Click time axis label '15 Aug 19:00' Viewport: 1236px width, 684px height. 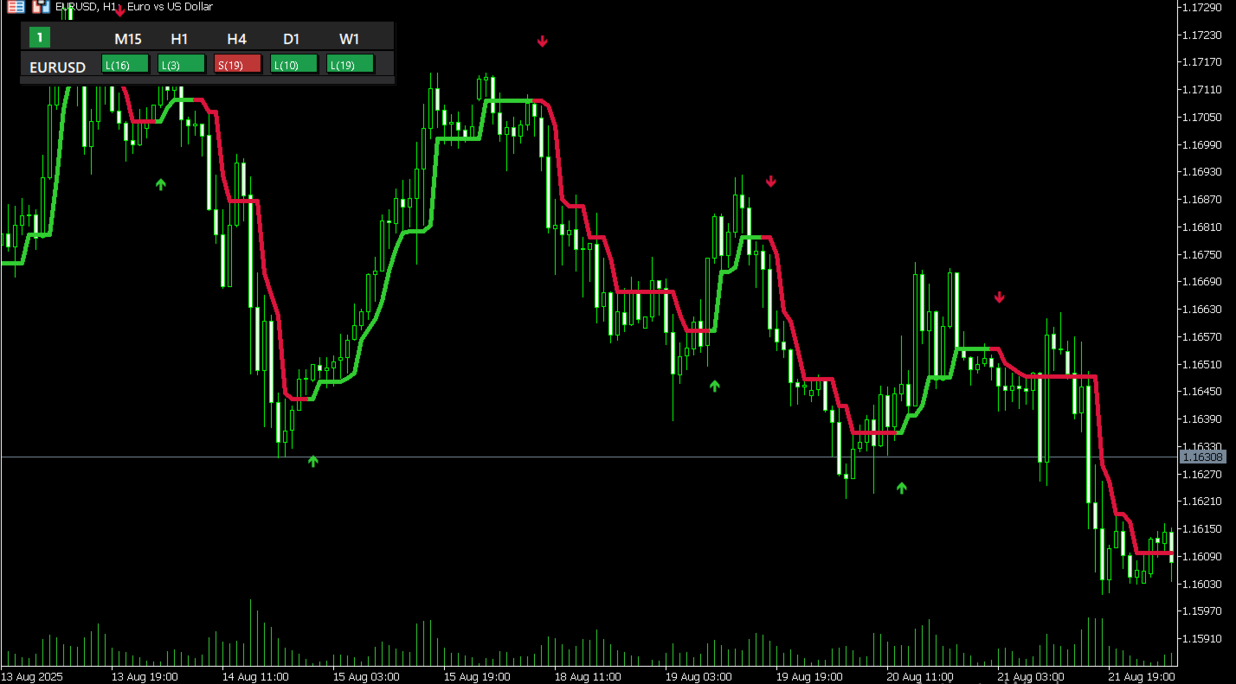[477, 676]
